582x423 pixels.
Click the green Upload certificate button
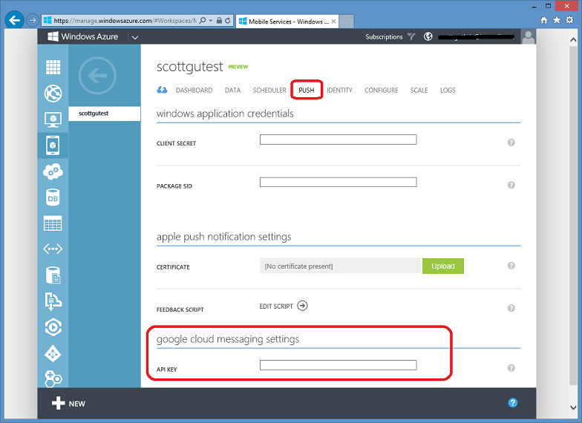tap(442, 266)
